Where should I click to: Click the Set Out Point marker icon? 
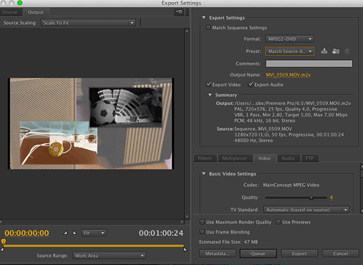[x=74, y=233]
